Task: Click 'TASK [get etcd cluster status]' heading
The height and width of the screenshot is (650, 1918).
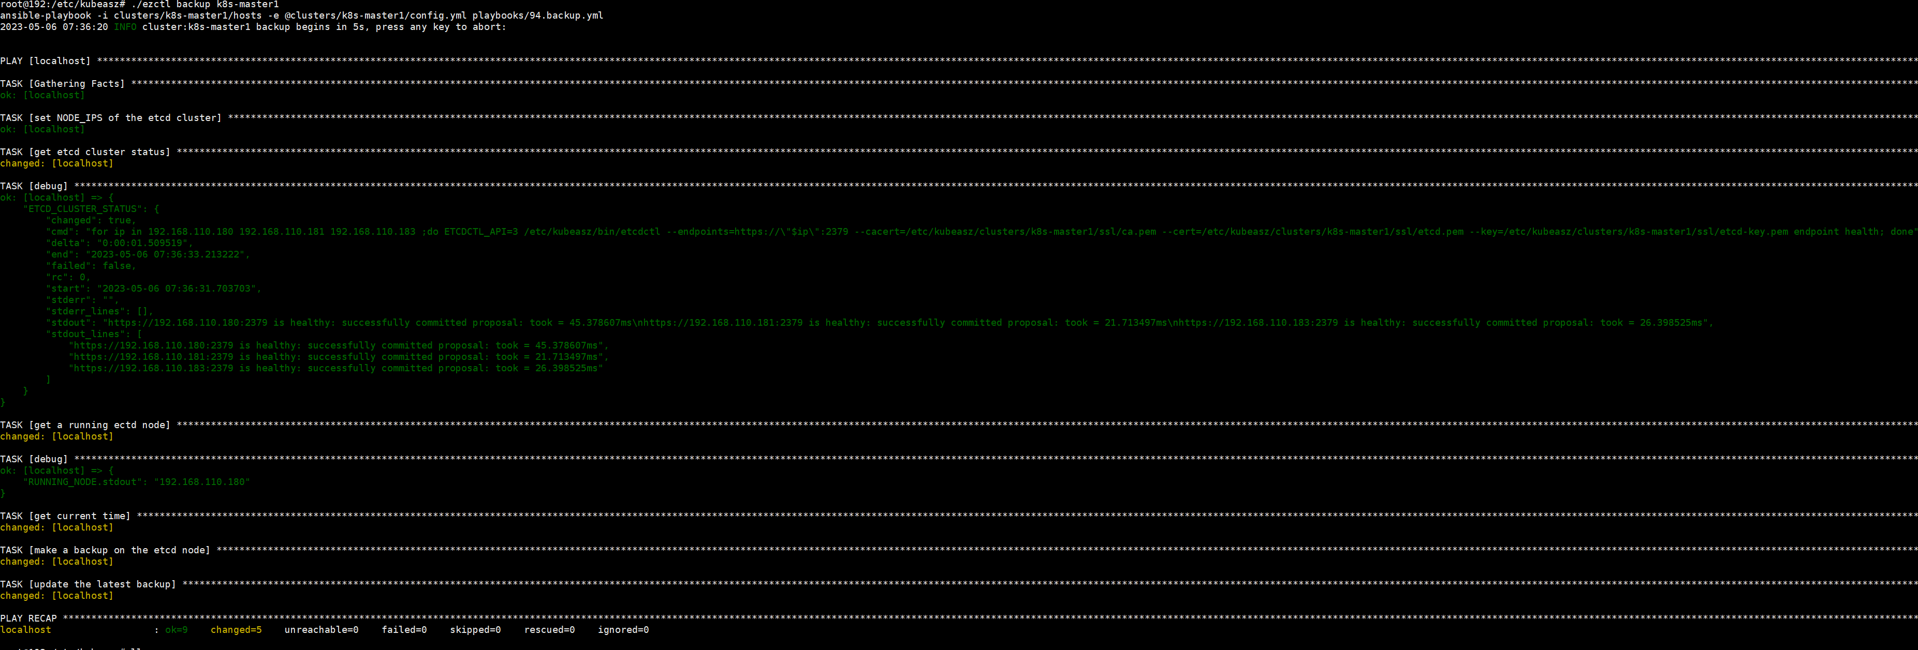Action: tap(85, 153)
